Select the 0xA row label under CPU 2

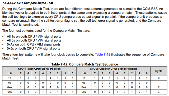pos(84,87)
